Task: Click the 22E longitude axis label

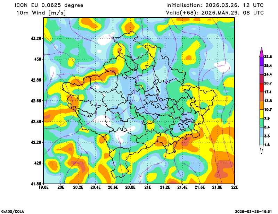Action: coord(234,188)
